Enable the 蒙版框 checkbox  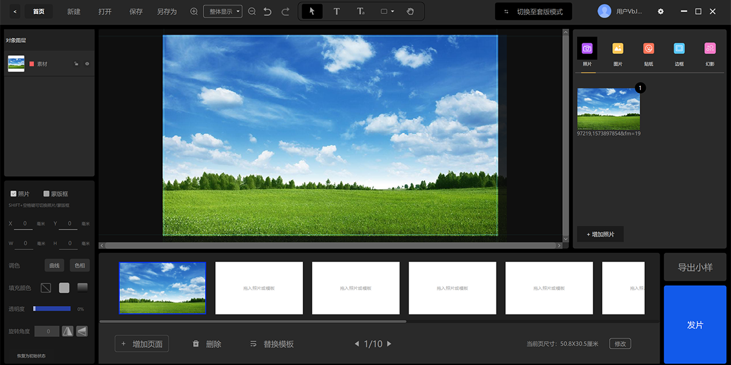point(46,194)
